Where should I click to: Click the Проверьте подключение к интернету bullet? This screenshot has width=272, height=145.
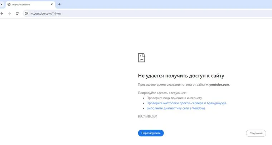[175, 97]
